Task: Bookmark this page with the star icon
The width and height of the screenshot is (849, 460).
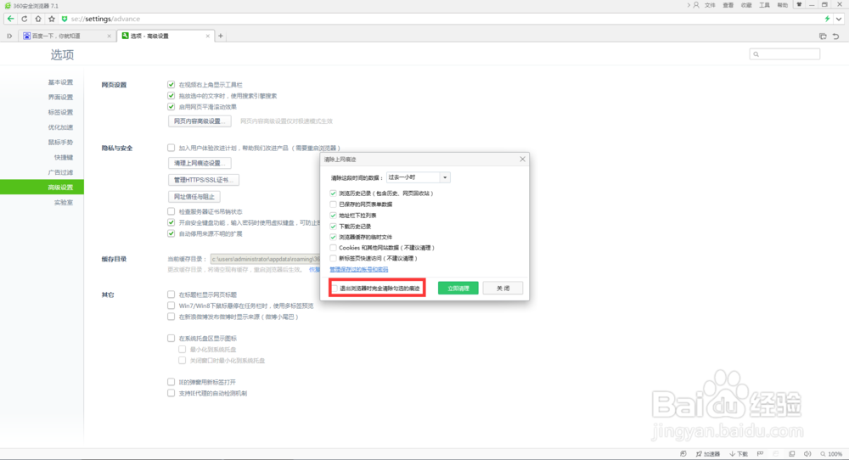Action: (x=52, y=19)
